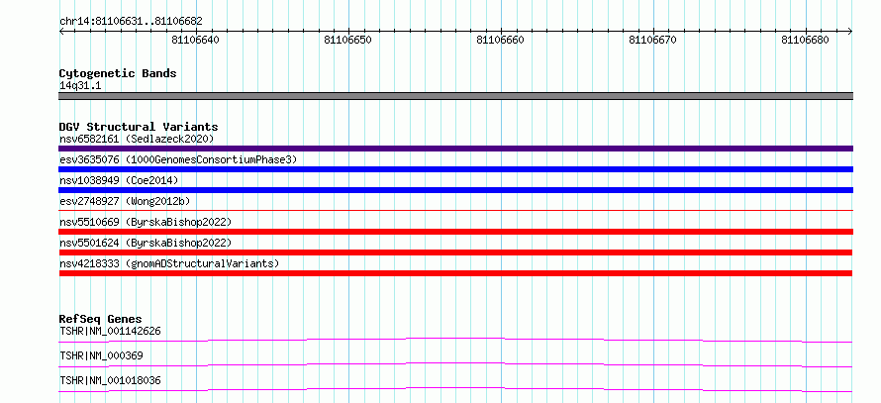Select the blue nsv1038949 variant bar
The width and height of the screenshot is (881, 403).
[x=455, y=190]
